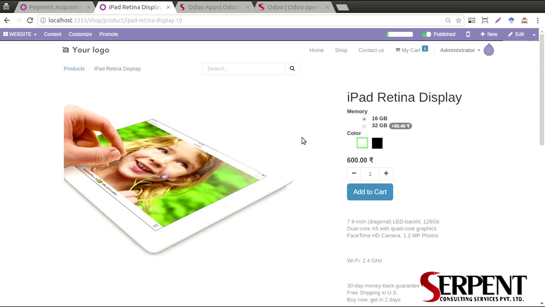Open the WEBSITE dropdown menu
Screen dimensions: 545x307
(x=20, y=34)
